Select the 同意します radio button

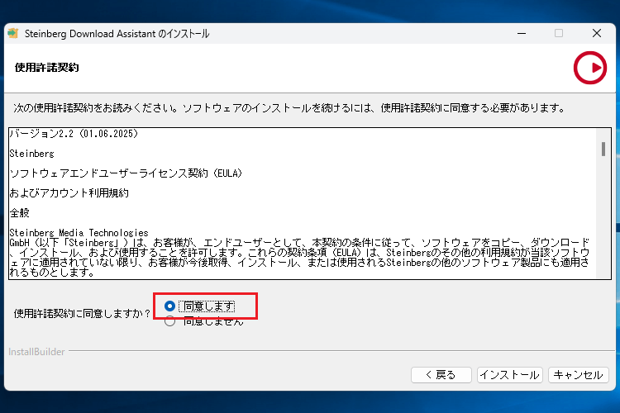click(x=169, y=306)
